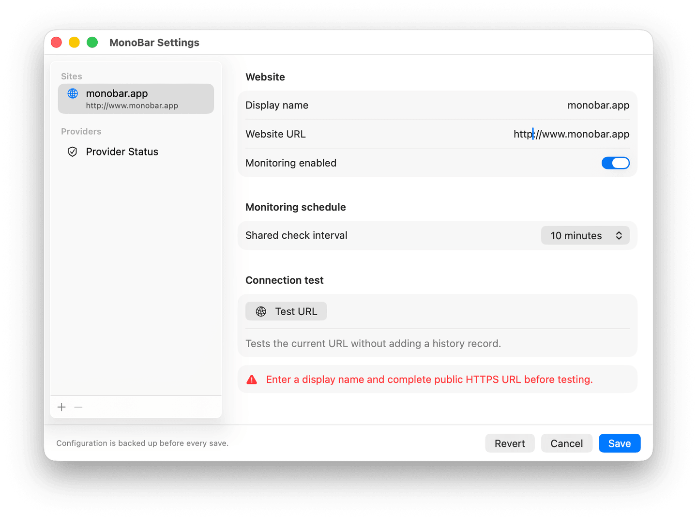Click the minus icon to remove site
This screenshot has width=697, height=519.
(78, 407)
